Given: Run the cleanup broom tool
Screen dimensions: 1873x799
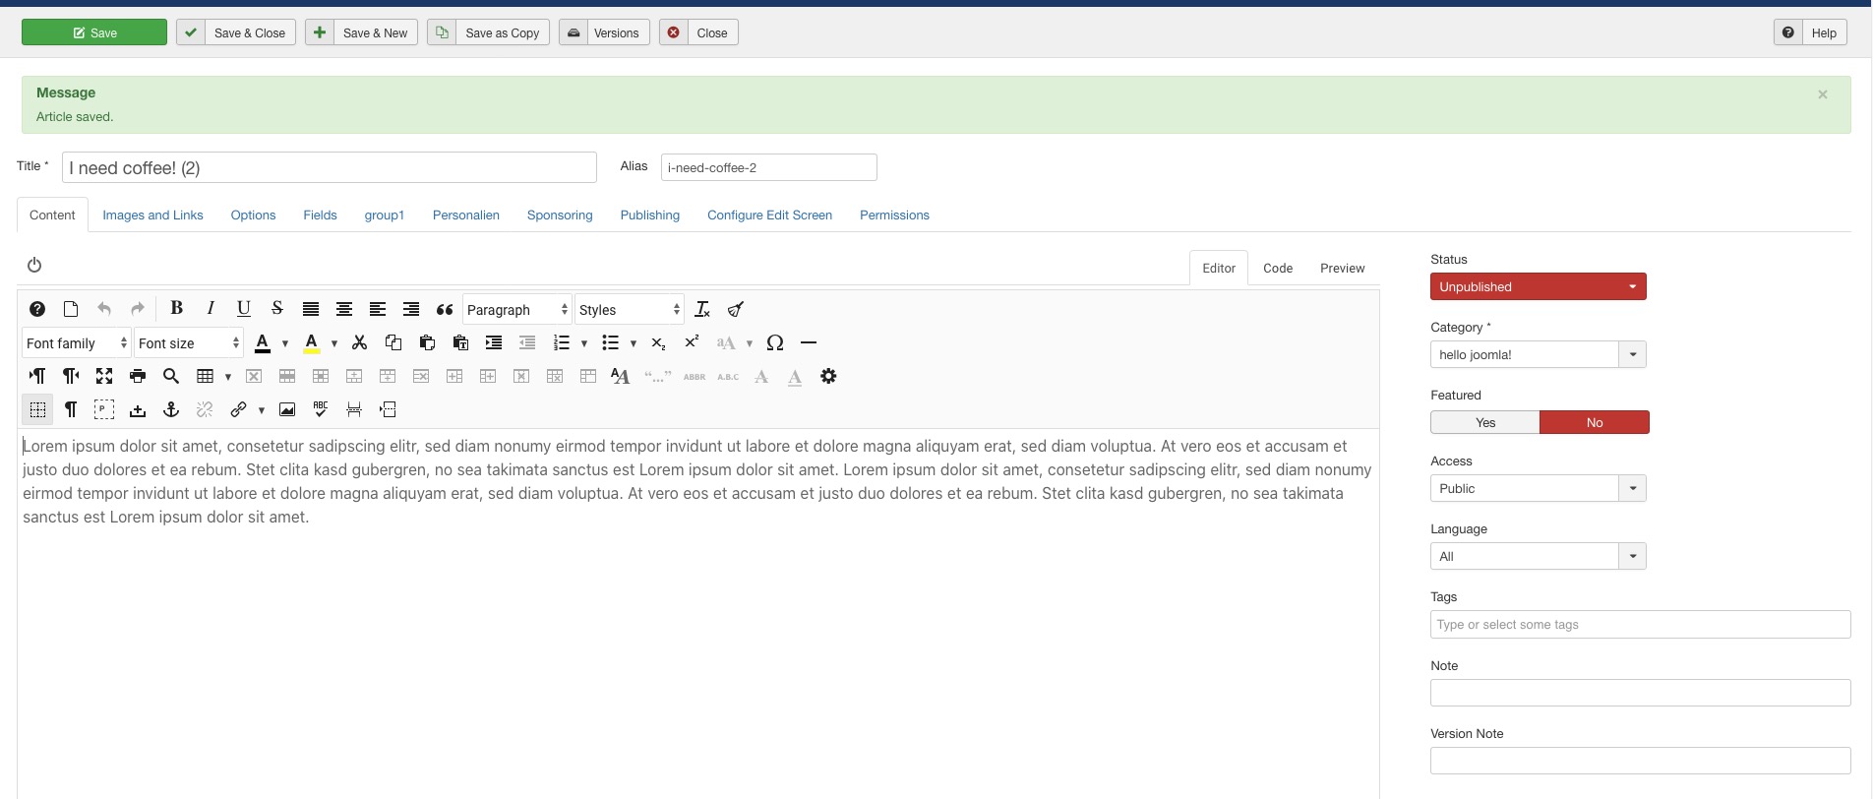Looking at the screenshot, I should coord(736,309).
